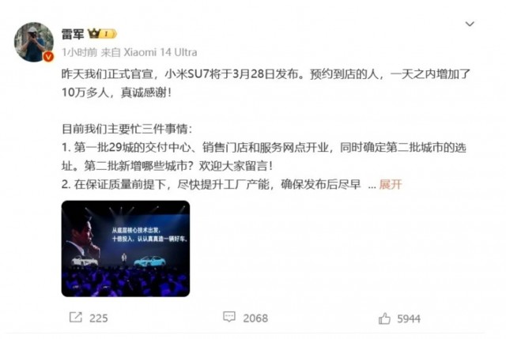Image resolution: width=506 pixels, height=339 pixels.
Task: Open the attached launch event image
Action: (x=126, y=248)
